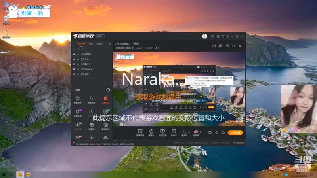
Task: Click the car-shaped tool icon
Action: coord(105,138)
